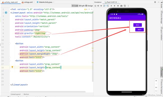Screen dimensions: 163x97
Task: Click the related class gutter icon on line 2
Action: click(6, 13)
